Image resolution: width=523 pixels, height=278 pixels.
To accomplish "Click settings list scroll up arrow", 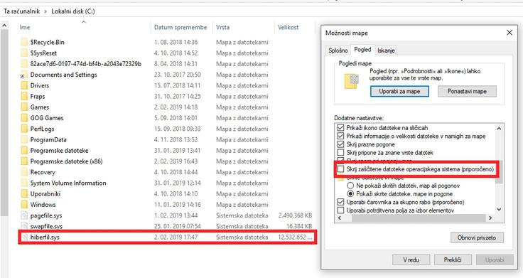I will 499,128.
